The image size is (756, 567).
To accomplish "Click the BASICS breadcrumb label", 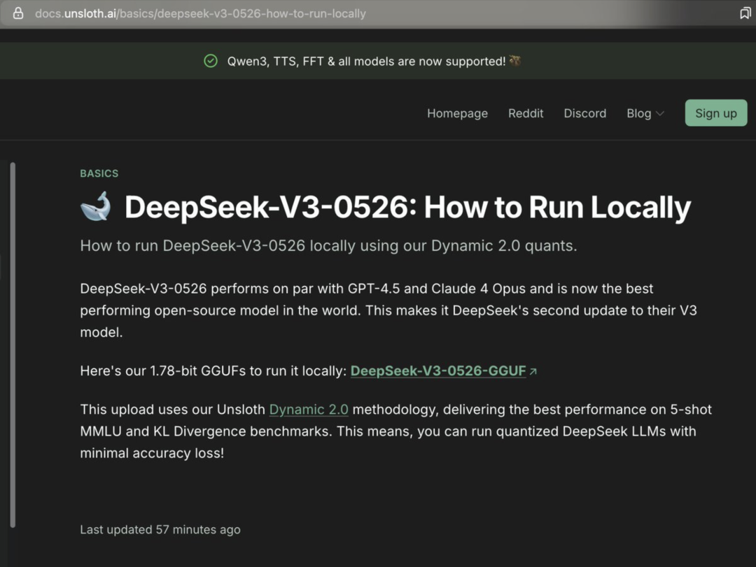I will click(99, 173).
